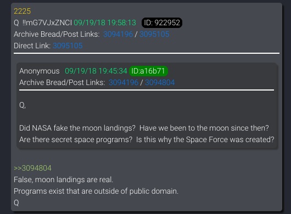The height and width of the screenshot is (214, 291).
Task: Open bread link 3094196 in Q's post header
Action: click(x=118, y=35)
